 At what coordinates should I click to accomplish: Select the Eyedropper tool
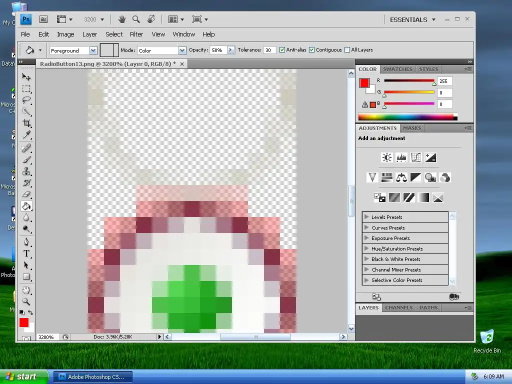pos(26,134)
